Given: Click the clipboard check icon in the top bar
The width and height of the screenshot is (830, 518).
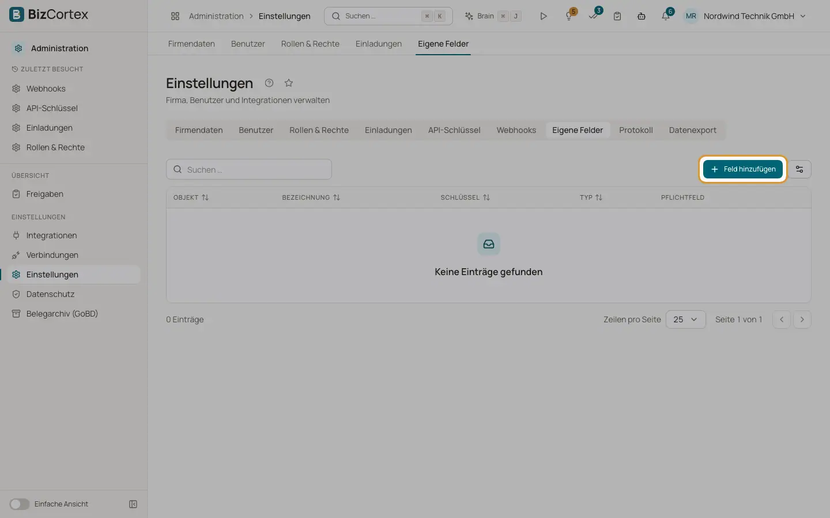Looking at the screenshot, I should click(x=617, y=16).
